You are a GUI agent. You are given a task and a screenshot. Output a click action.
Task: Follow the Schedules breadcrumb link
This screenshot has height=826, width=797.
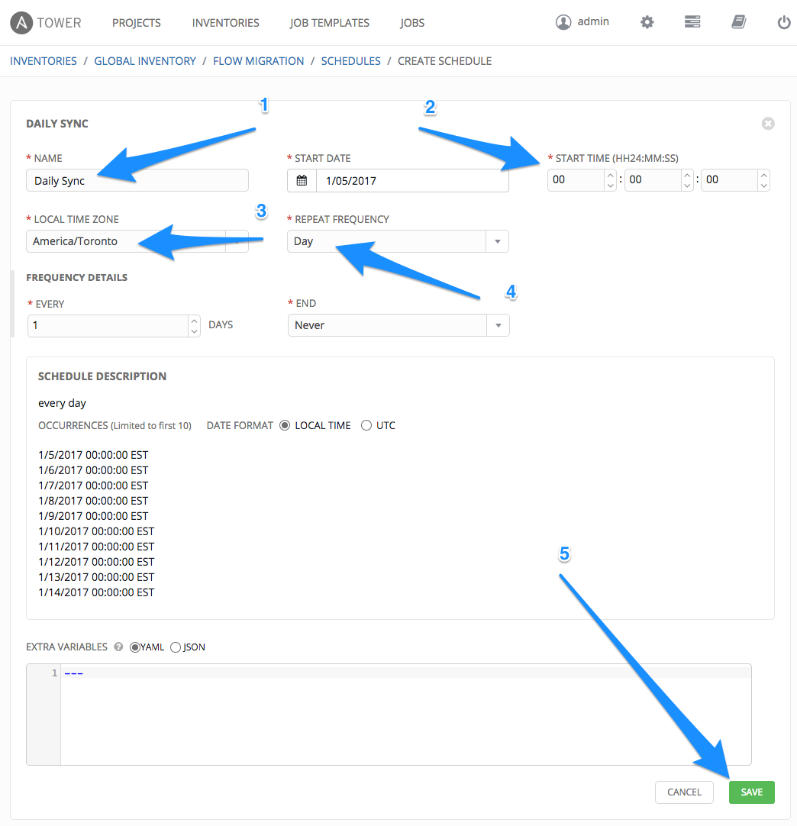point(350,61)
